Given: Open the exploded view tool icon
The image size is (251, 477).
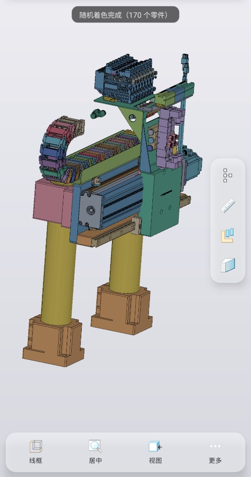Looking at the screenshot, I should pyautogui.click(x=228, y=235).
